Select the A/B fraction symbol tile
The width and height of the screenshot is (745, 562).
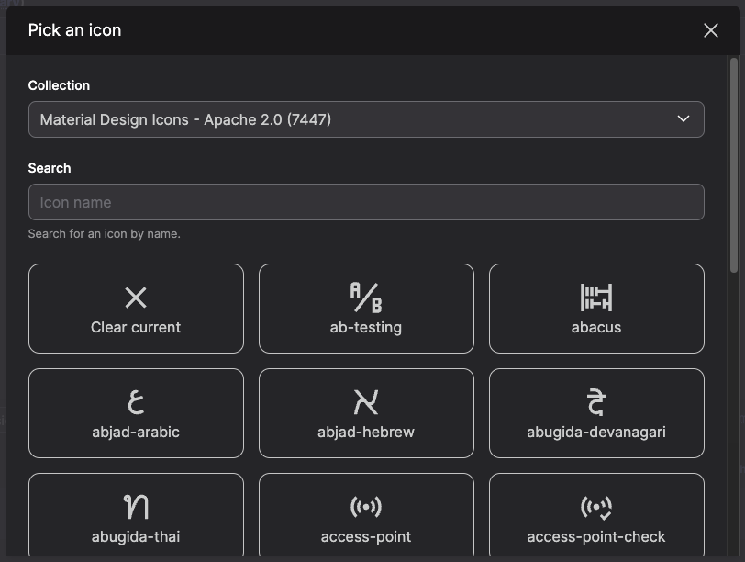pos(365,298)
